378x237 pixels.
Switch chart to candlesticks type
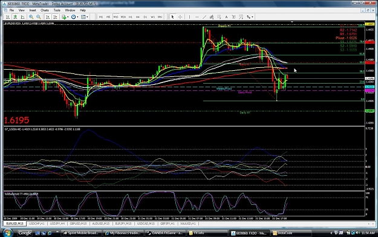[x=15, y=17]
